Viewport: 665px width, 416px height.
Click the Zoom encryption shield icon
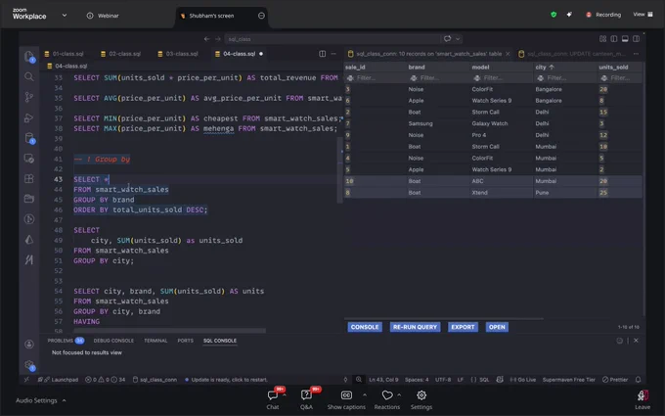(554, 15)
